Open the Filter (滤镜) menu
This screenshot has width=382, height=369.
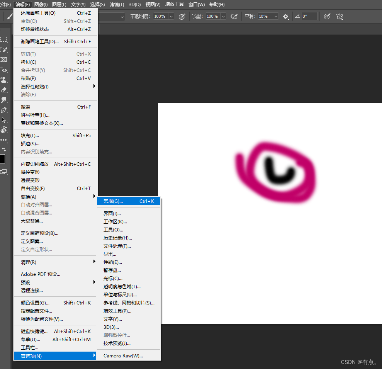117,4
